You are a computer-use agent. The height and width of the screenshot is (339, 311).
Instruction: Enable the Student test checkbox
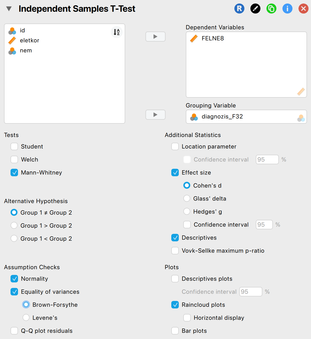[x=14, y=146]
